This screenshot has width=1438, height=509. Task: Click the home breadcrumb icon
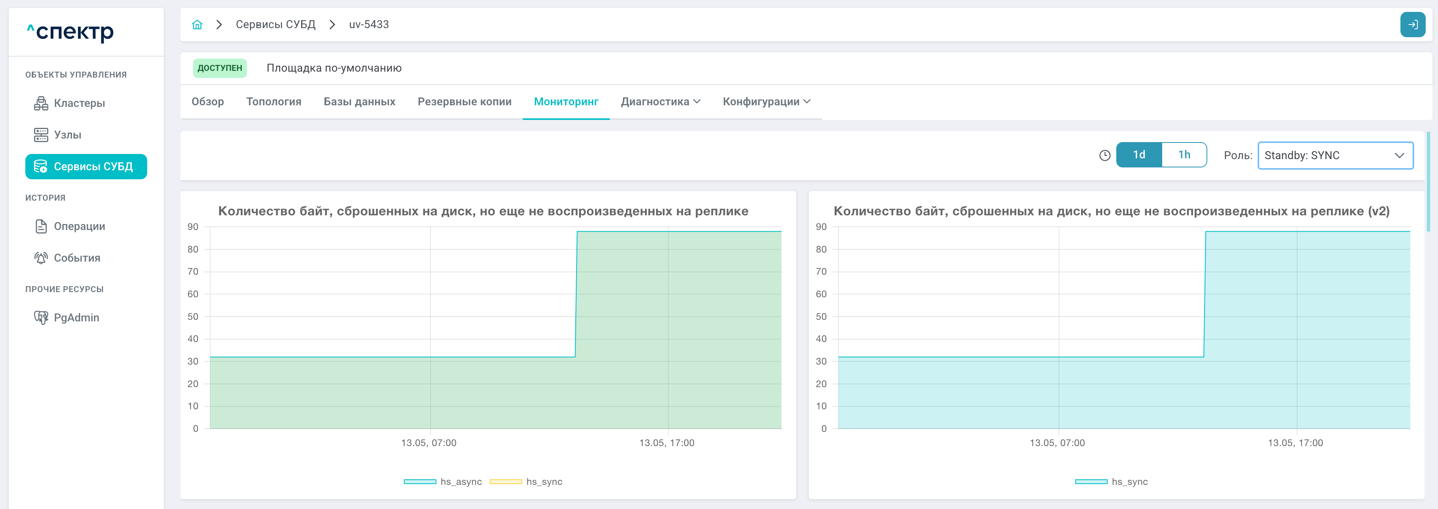coord(197,25)
